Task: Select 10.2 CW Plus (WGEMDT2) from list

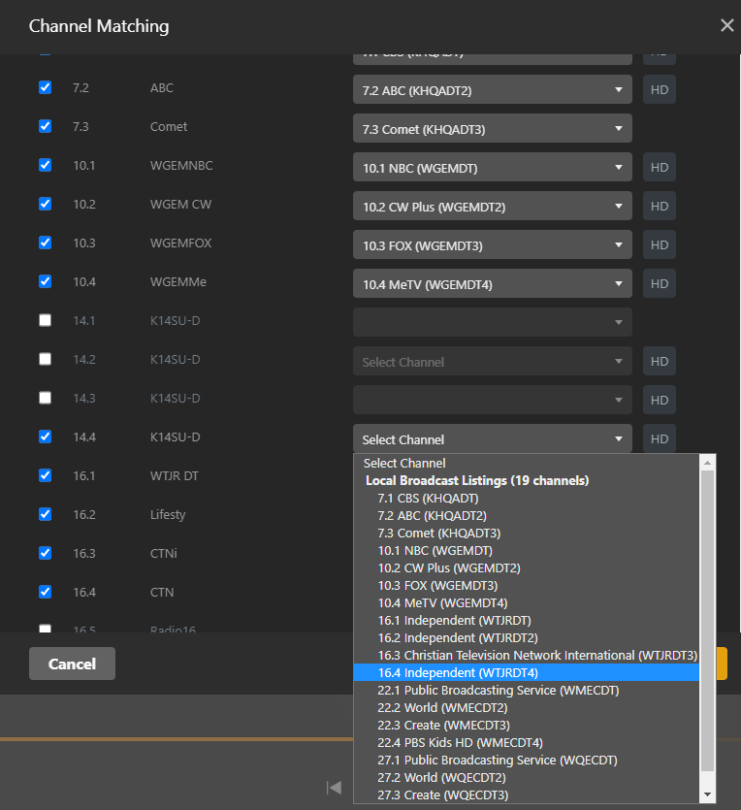Action: [527, 568]
